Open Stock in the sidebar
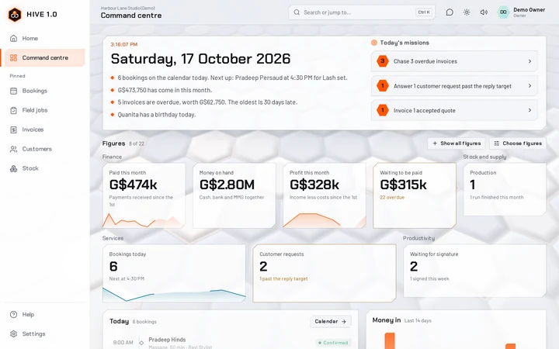The height and width of the screenshot is (349, 559). point(44,168)
